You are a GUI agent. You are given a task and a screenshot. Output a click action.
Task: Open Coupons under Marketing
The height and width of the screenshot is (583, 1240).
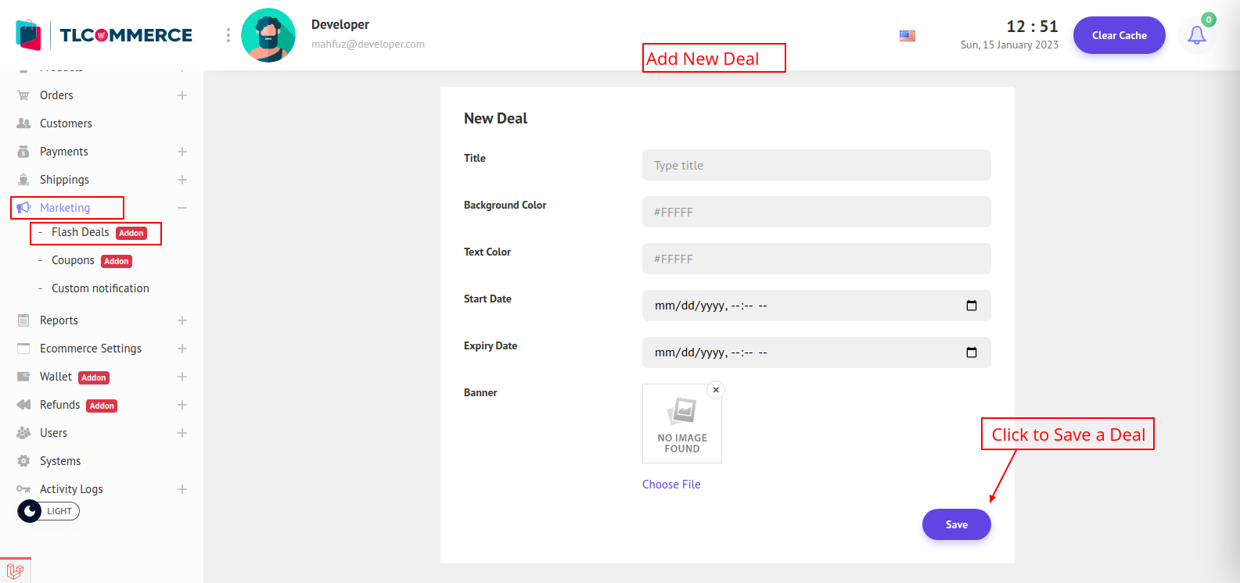(x=73, y=260)
